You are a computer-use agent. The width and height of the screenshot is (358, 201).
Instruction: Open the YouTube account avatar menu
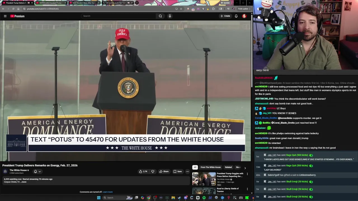244,16
